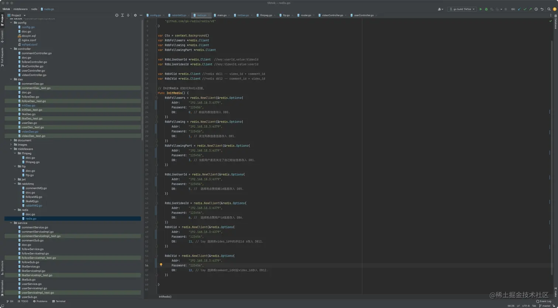Push changes with the Git push arrow

[x=530, y=9]
